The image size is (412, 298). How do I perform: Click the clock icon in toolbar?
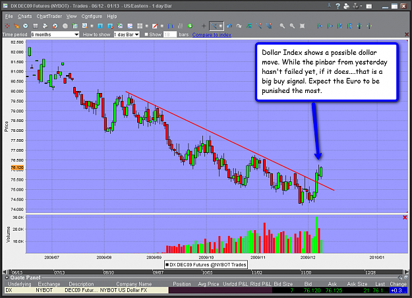pyautogui.click(x=26, y=26)
